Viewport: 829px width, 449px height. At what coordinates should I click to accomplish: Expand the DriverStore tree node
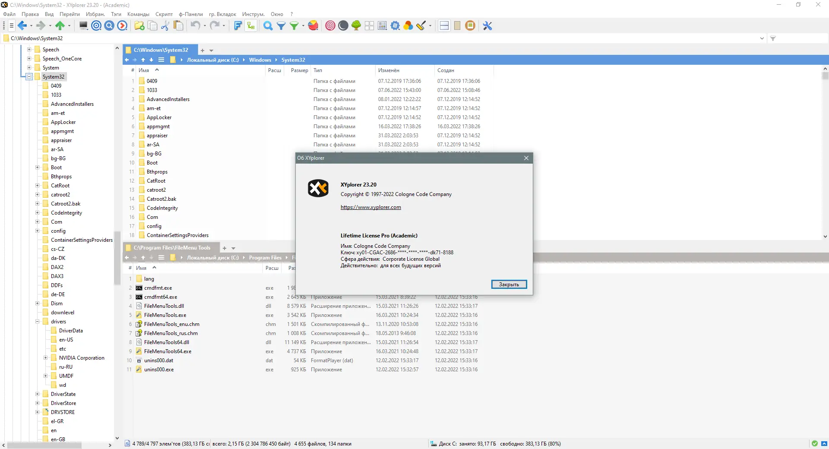(37, 403)
